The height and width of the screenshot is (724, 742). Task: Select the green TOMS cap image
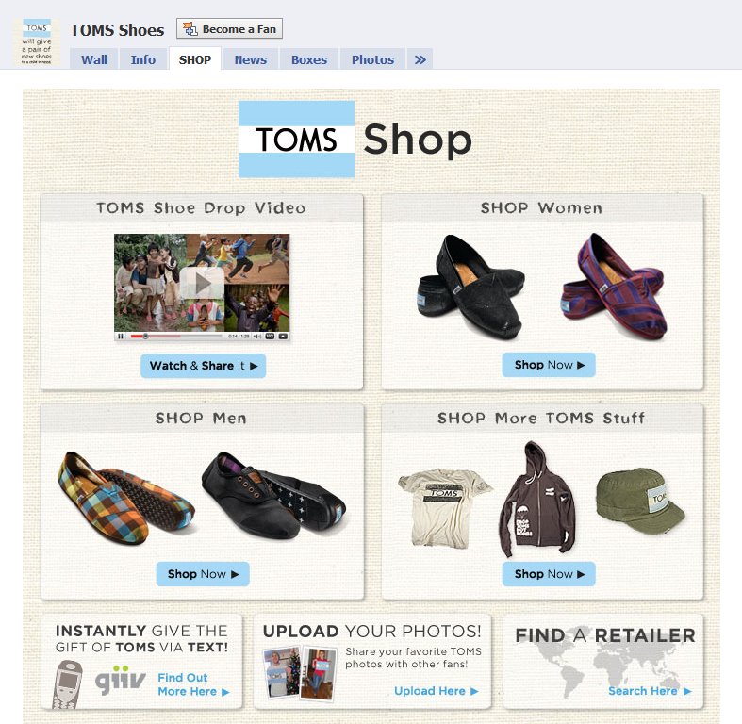click(640, 502)
